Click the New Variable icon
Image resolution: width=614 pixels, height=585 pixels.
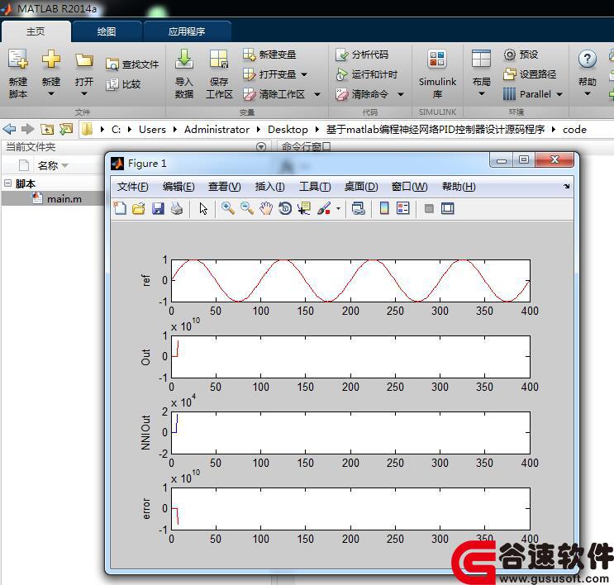tap(249, 55)
